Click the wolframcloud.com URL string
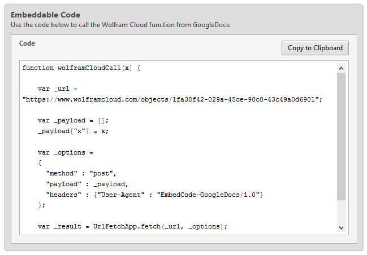Screen dimensions: 367x255 click(x=172, y=99)
